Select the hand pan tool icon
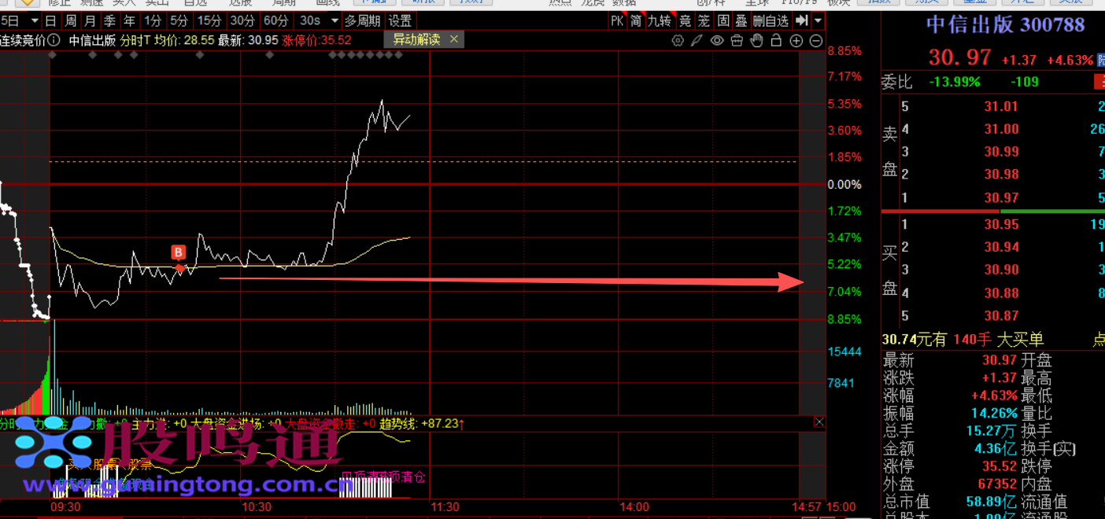 (757, 40)
